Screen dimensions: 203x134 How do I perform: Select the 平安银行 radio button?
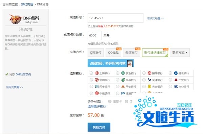pyautogui.click(x=117, y=87)
